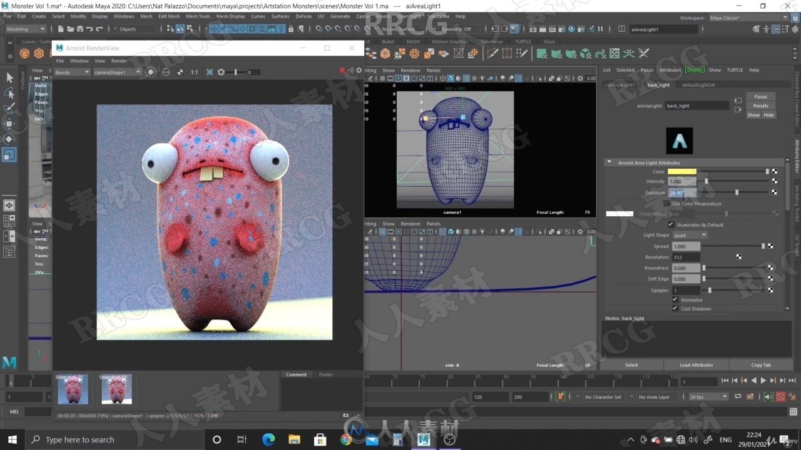Click the New Scene icon in Maya toolbar
This screenshot has width=801, height=450.
pos(61,29)
